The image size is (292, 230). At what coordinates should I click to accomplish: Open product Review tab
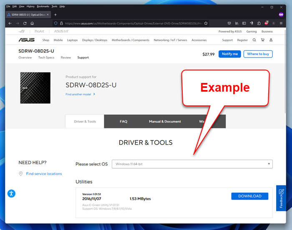(66, 57)
